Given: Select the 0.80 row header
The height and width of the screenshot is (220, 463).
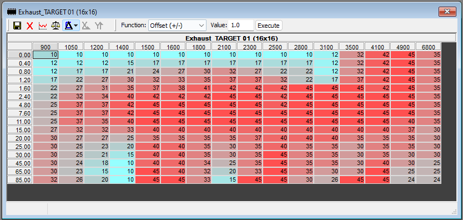Looking at the screenshot, I should (x=20, y=72).
